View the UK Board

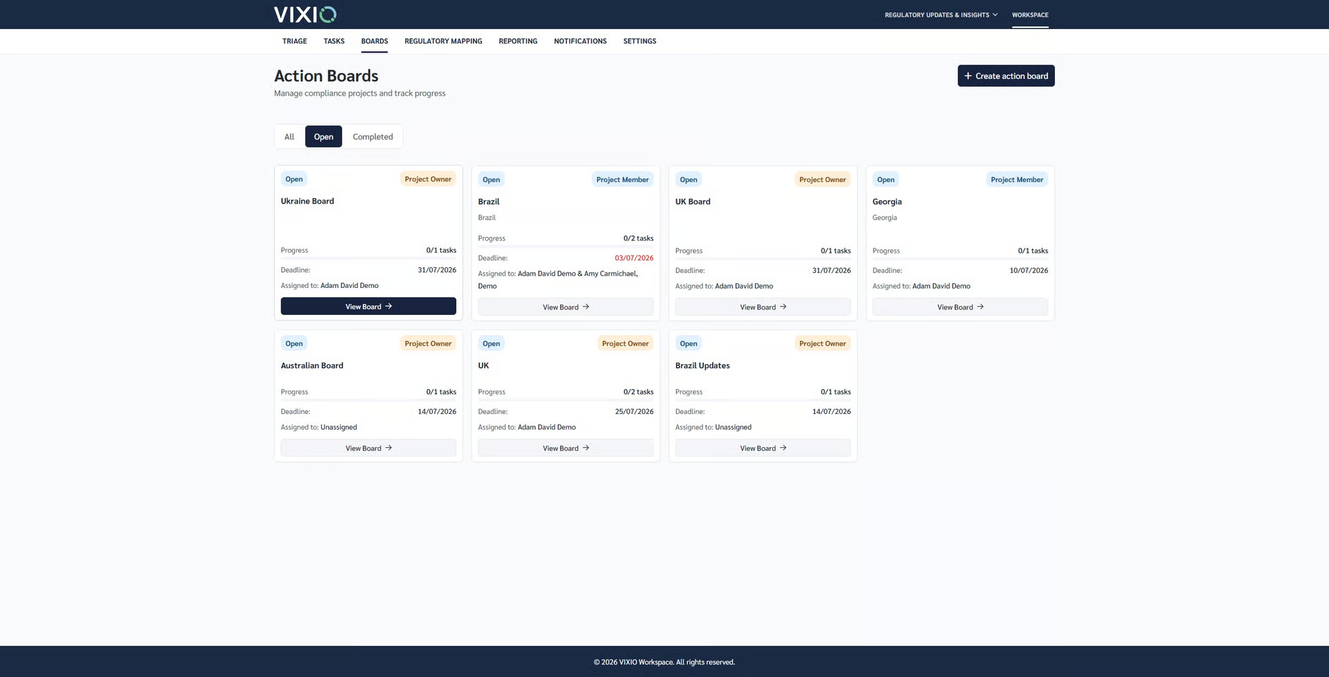(x=763, y=307)
